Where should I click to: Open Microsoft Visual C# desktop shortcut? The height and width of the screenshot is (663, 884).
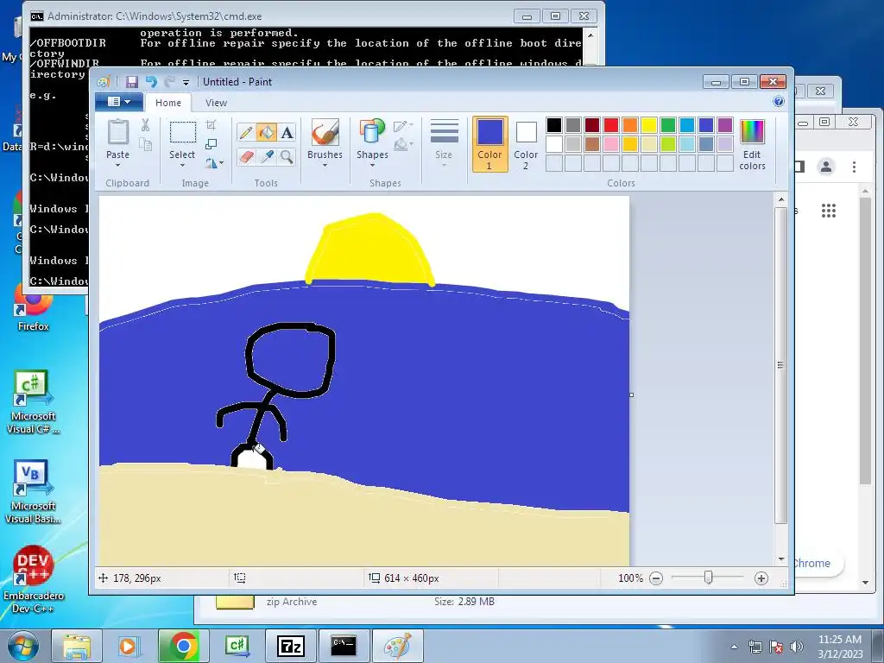pyautogui.click(x=34, y=402)
